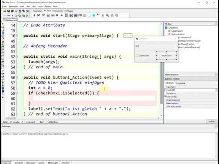
Task: Click the font size 'A' toolbar icon
Action: point(16,11)
